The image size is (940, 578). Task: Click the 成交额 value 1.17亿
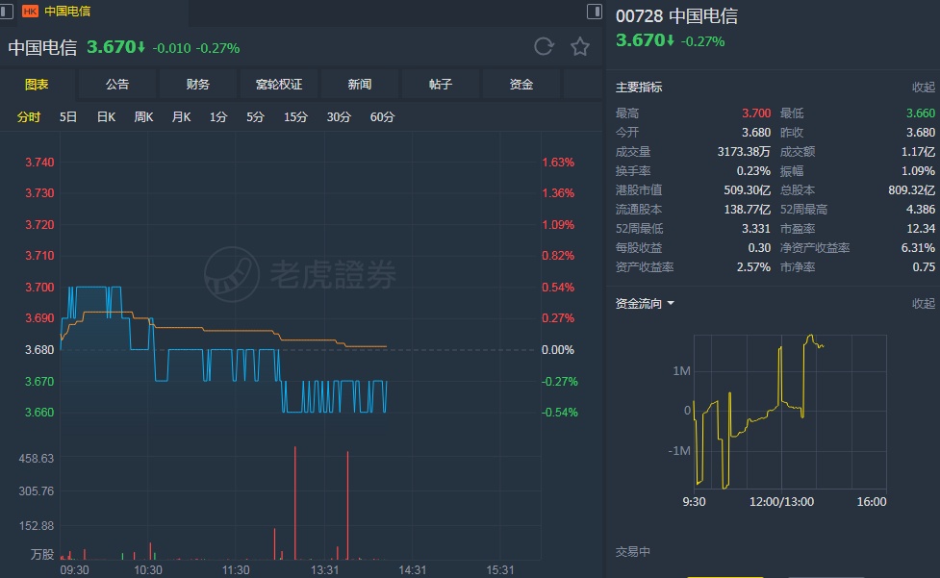pyautogui.click(x=918, y=152)
